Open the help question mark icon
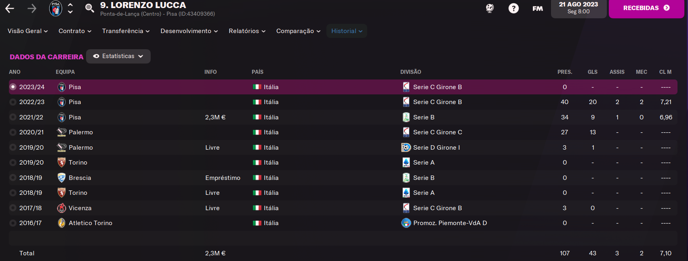This screenshot has height=261, width=688. (513, 8)
